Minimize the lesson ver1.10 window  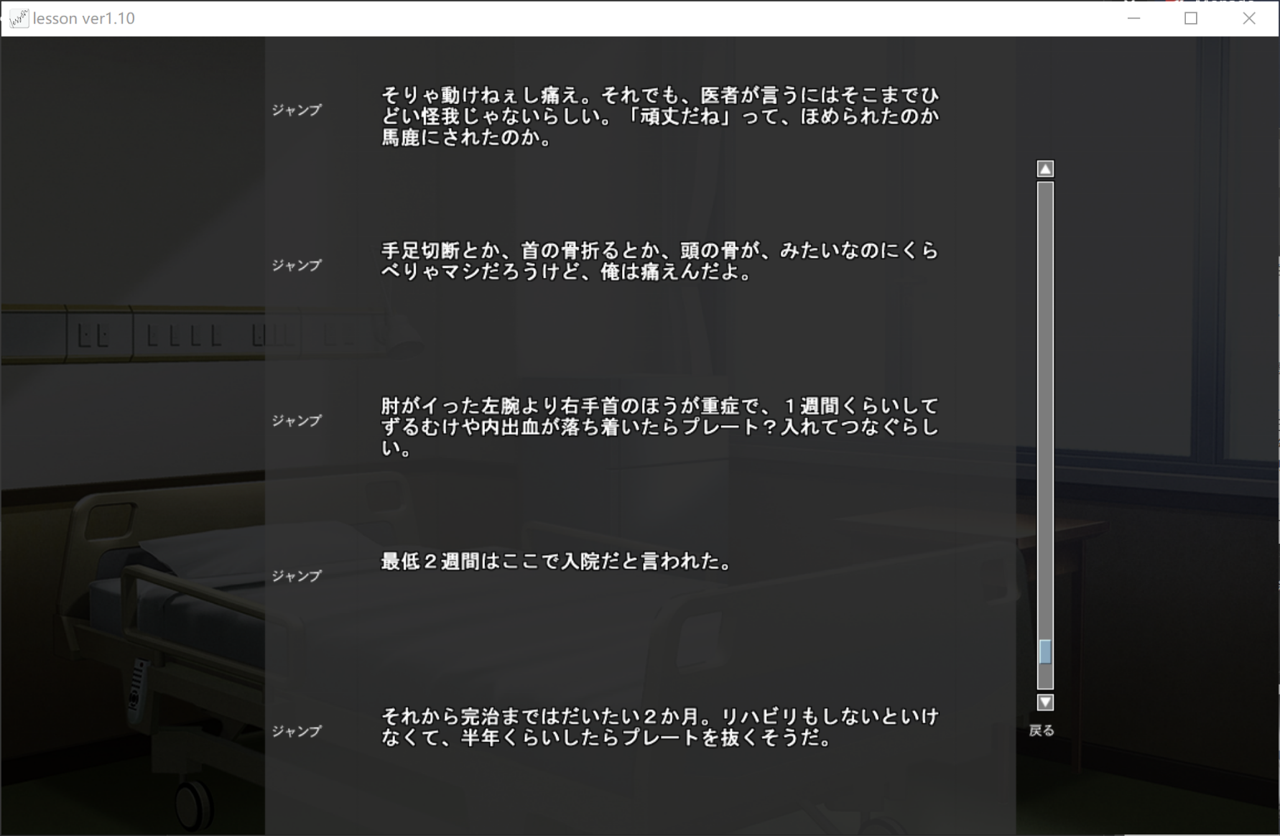[x=1133, y=19]
